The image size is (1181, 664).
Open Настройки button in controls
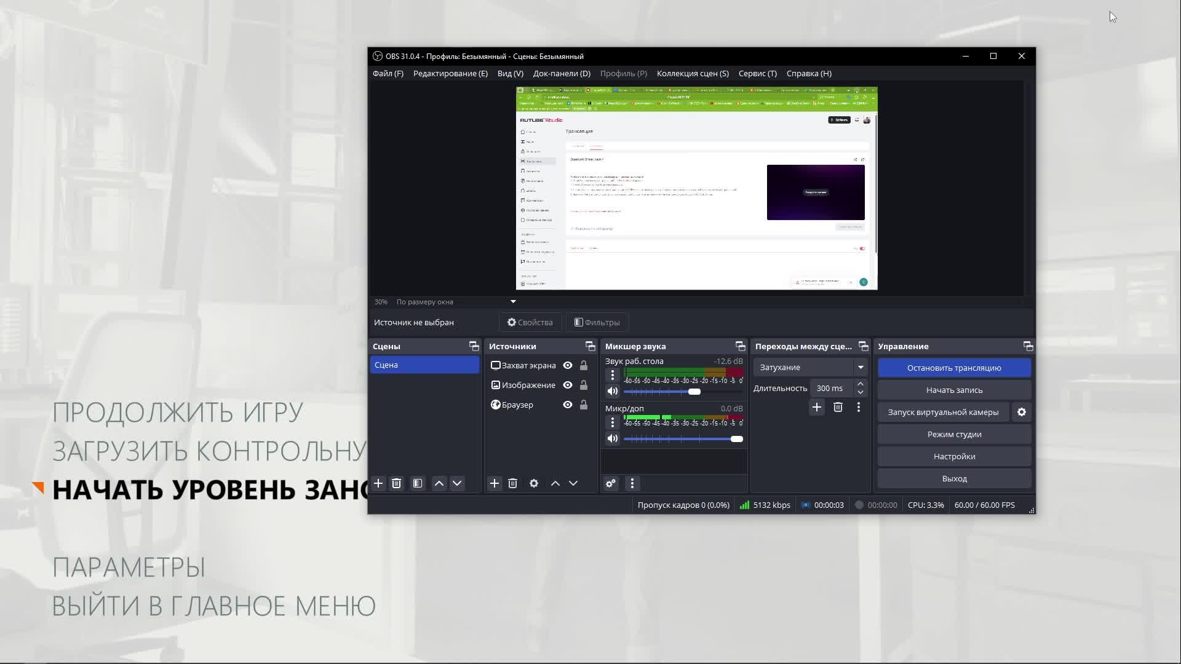click(x=954, y=456)
